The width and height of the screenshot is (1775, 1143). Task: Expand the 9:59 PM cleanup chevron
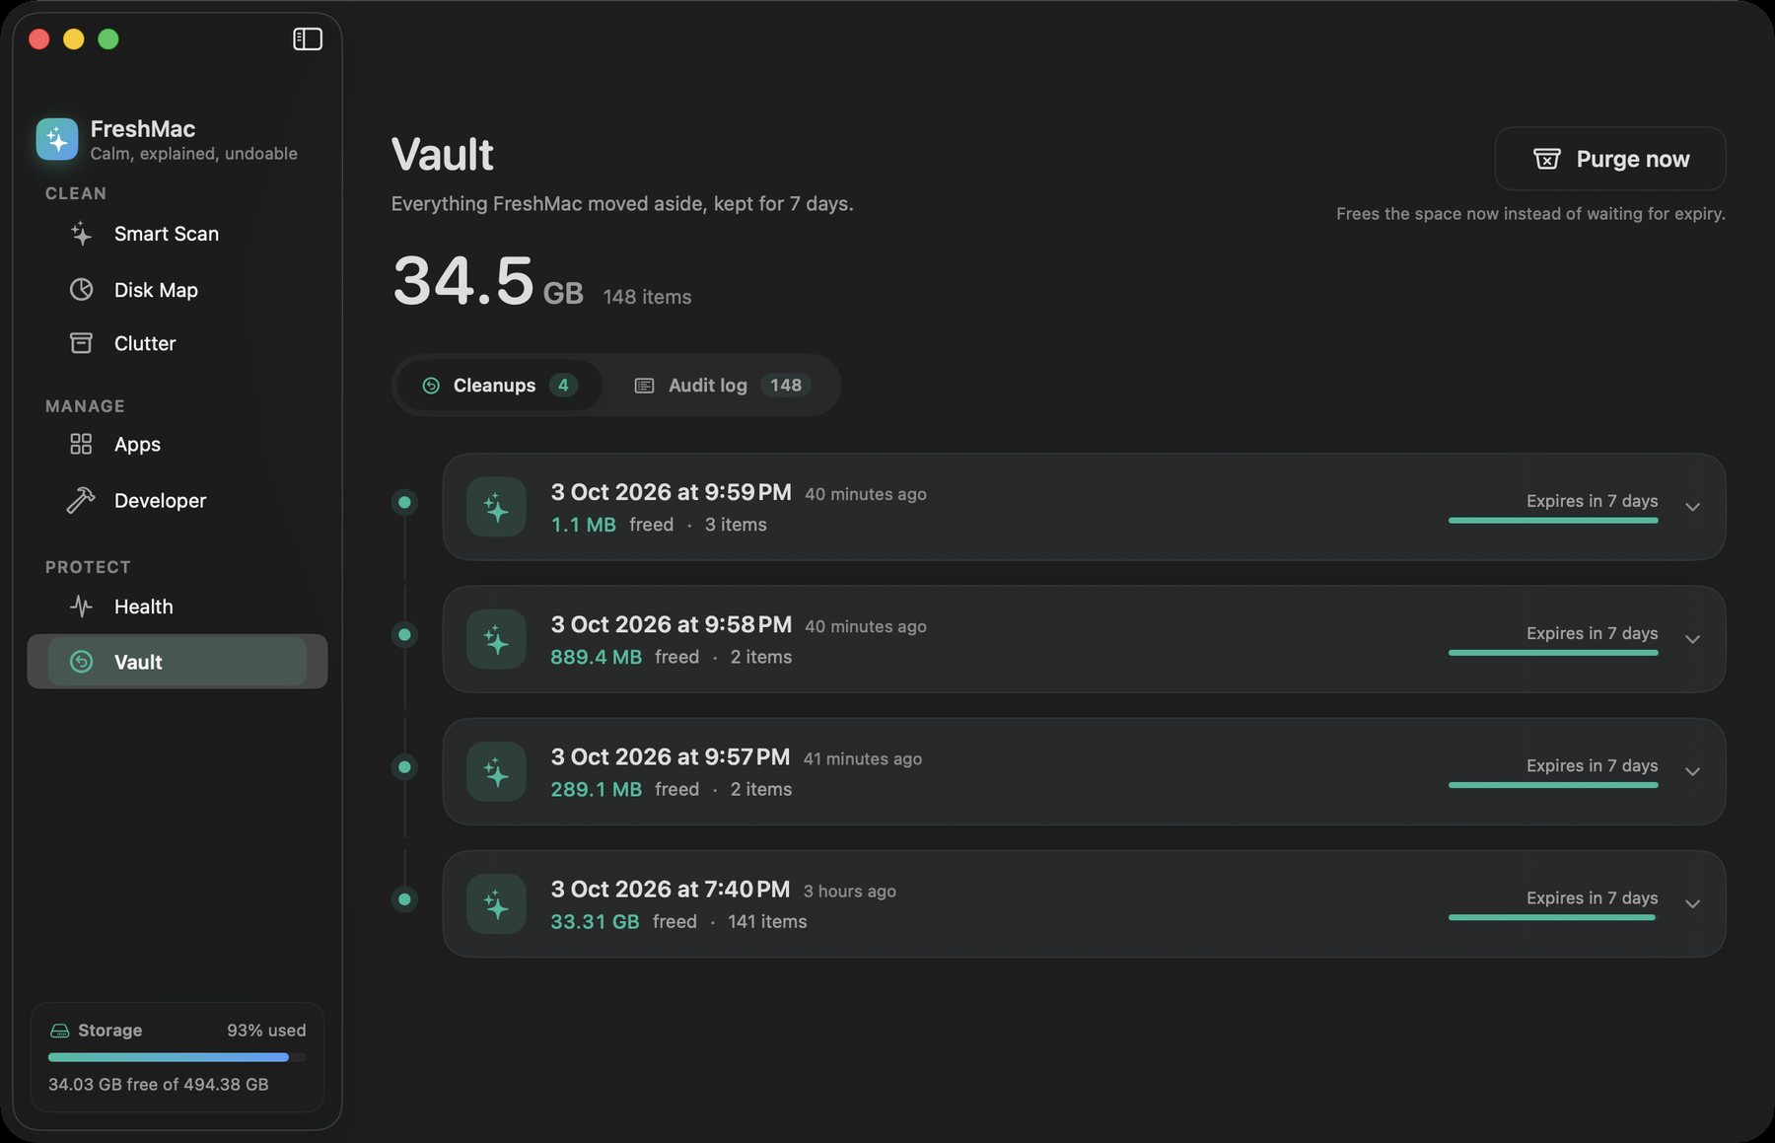click(x=1692, y=507)
